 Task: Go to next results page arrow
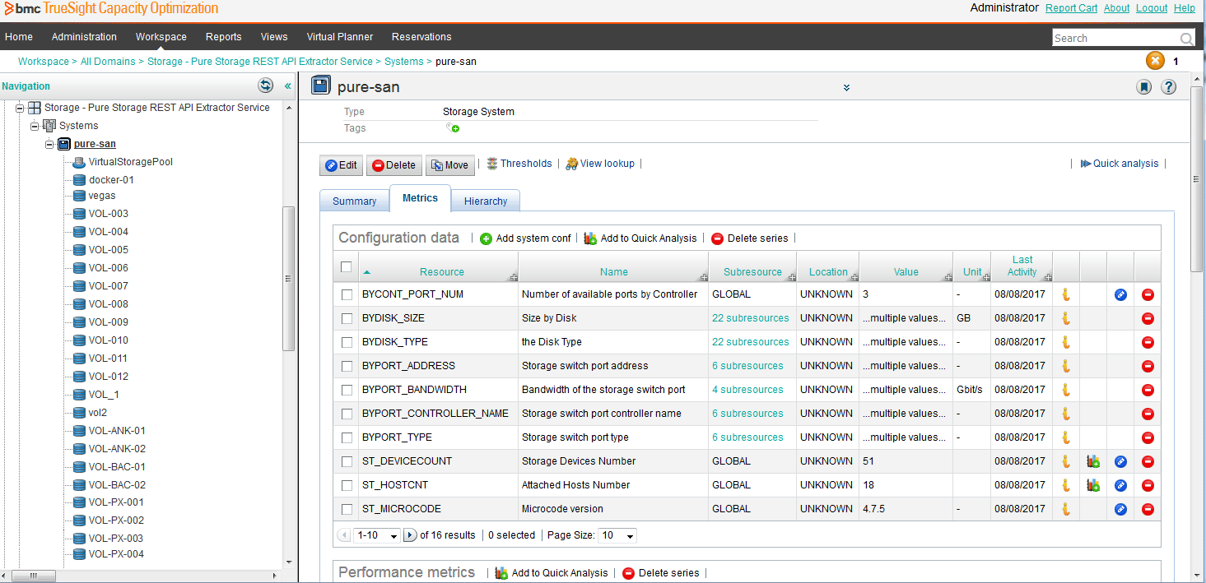point(410,535)
